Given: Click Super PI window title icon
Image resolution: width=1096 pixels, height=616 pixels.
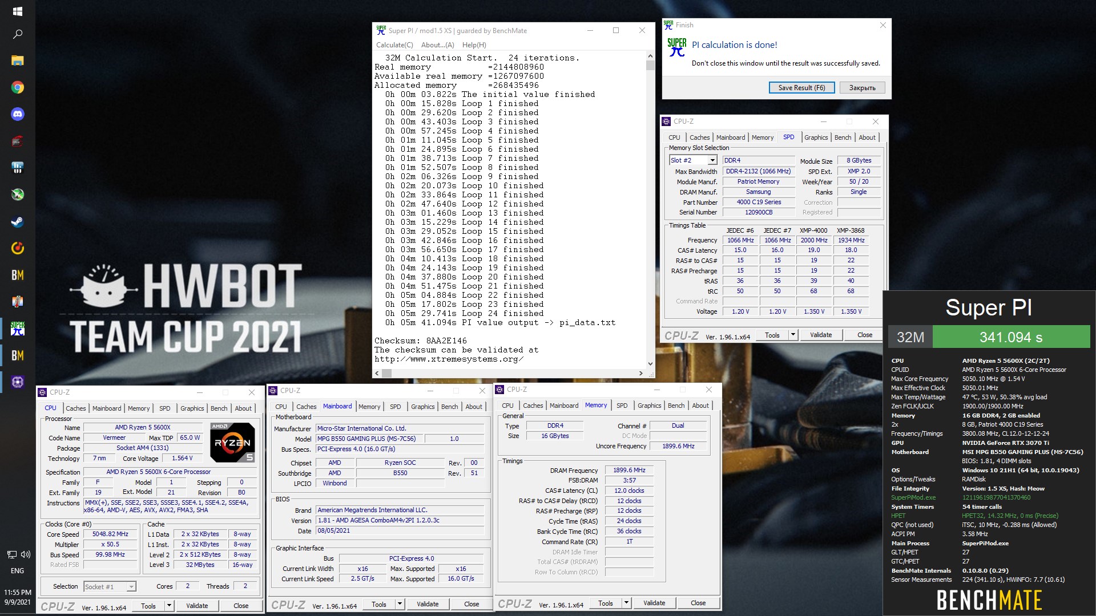Looking at the screenshot, I should pos(381,31).
